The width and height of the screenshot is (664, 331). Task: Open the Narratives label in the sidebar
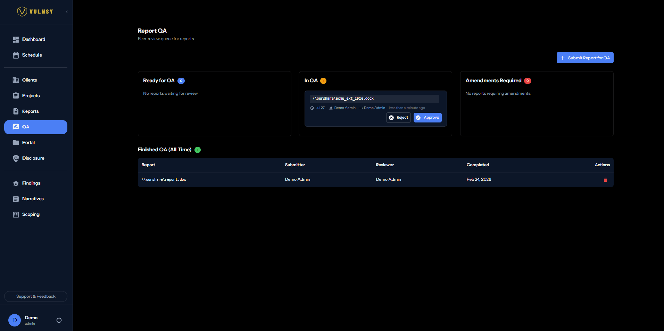click(33, 199)
